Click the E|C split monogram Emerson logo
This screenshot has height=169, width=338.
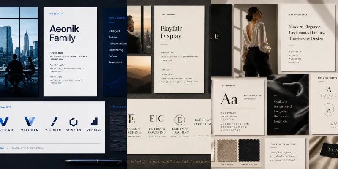(x=157, y=119)
